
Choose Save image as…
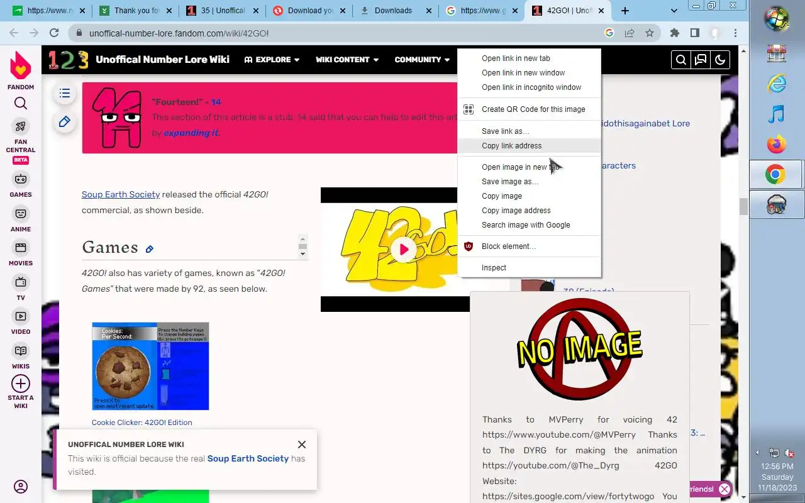530,182
